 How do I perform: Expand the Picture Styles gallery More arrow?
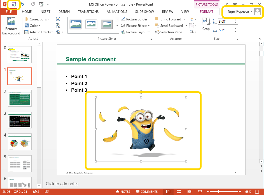click(x=117, y=31)
